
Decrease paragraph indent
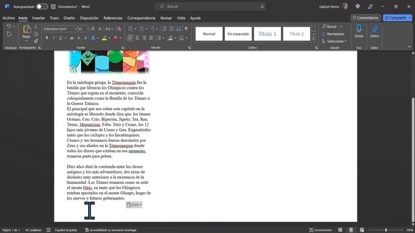click(164, 28)
